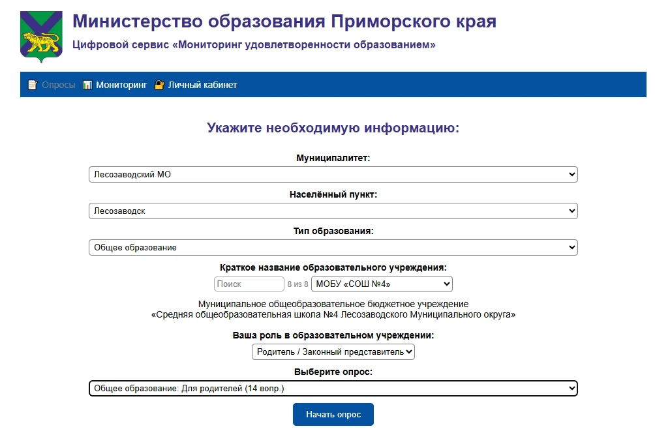Click the Краткое название образовательного учреждения label
Viewport: 655px width, 433px height.
click(333, 267)
